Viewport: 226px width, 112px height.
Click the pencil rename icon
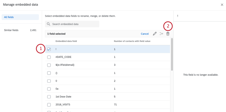[x=155, y=34]
